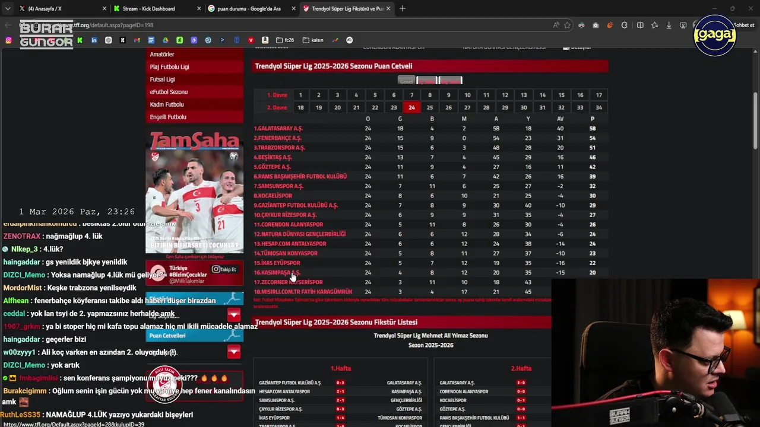760x427 pixels.
Task: Open Futsal Ligi menu item
Action: (x=194, y=79)
